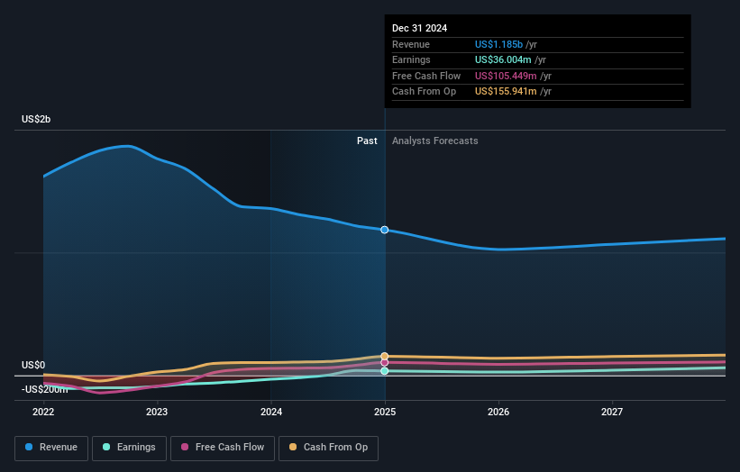Click the Cash From Op label in tooltip

[x=425, y=92]
